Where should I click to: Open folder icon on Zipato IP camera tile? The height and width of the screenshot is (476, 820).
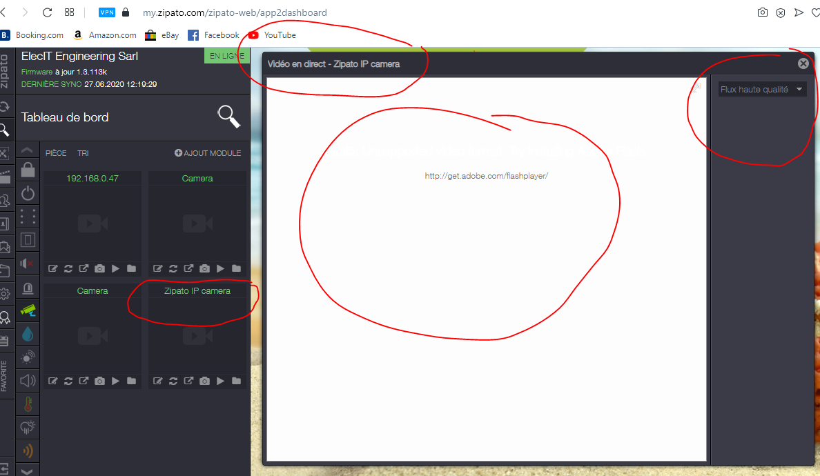pyautogui.click(x=237, y=381)
